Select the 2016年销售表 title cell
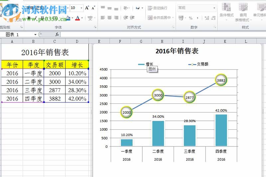This screenshot has width=266, height=177. [x=45, y=52]
